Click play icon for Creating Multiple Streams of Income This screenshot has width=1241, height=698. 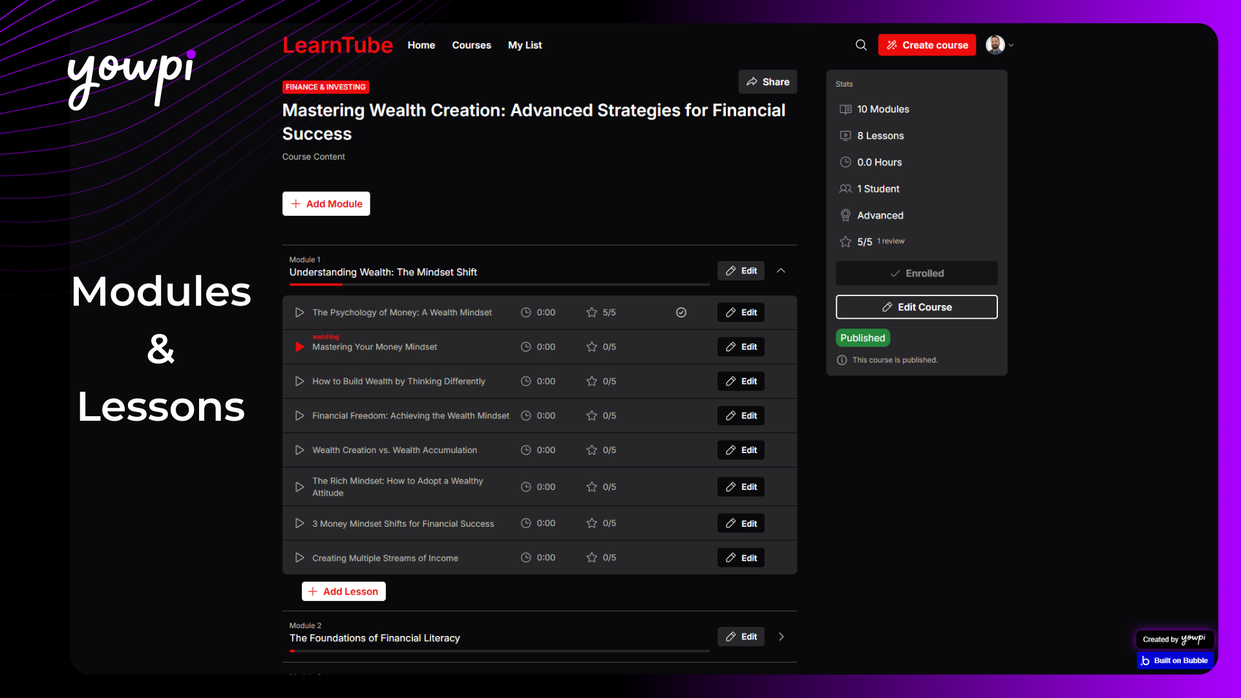coord(299,558)
